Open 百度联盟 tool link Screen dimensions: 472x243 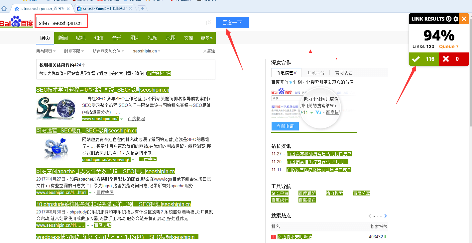pyautogui.click(x=307, y=193)
